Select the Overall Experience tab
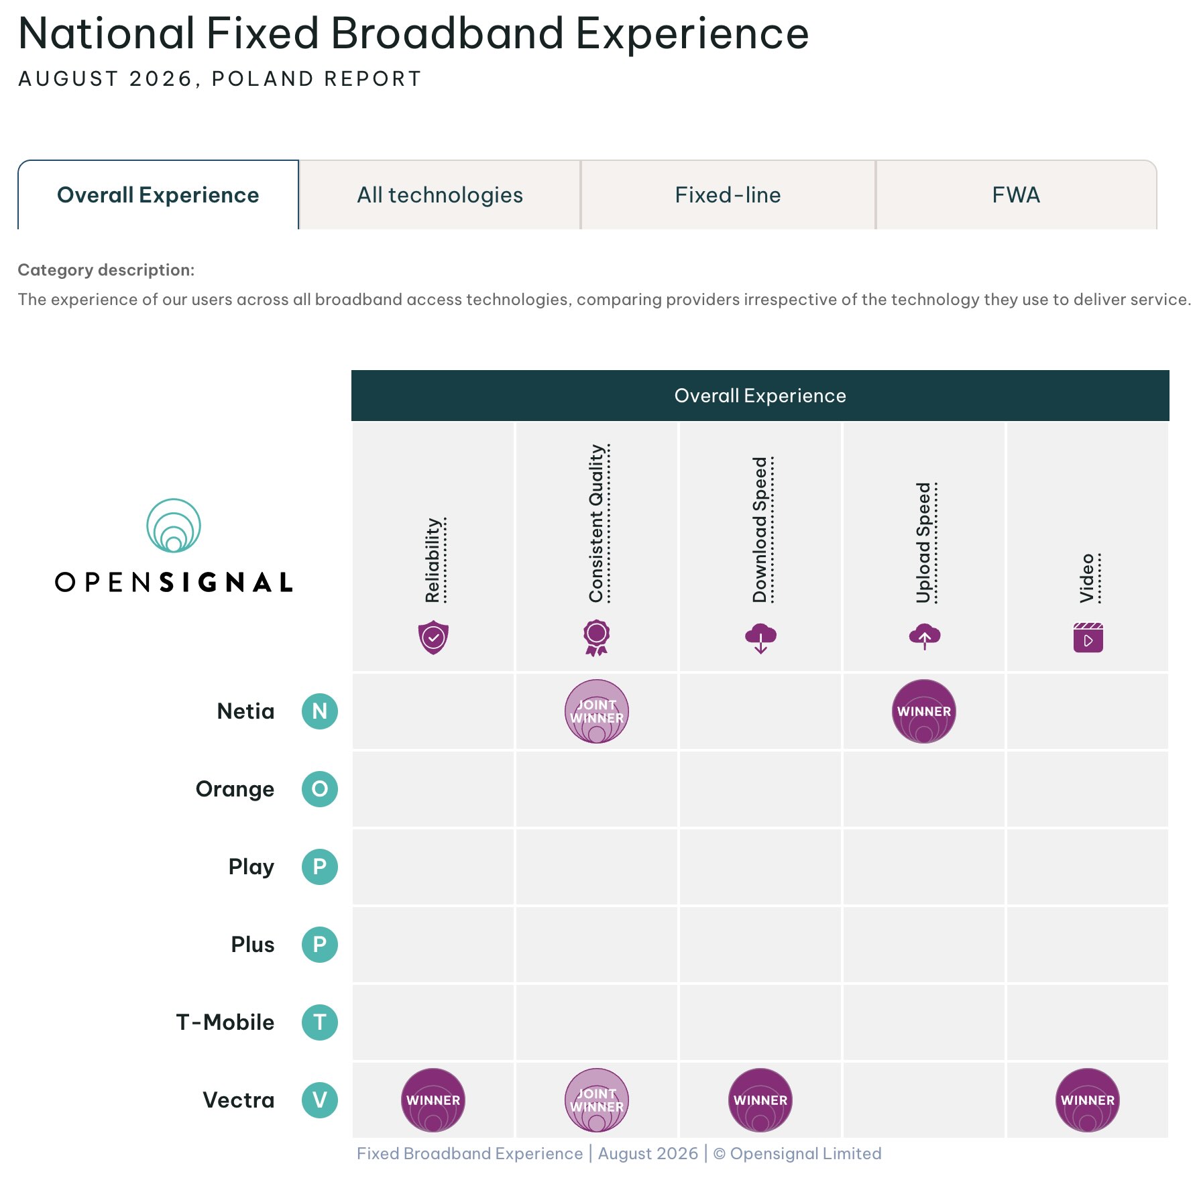The width and height of the screenshot is (1195, 1180). pyautogui.click(x=158, y=195)
